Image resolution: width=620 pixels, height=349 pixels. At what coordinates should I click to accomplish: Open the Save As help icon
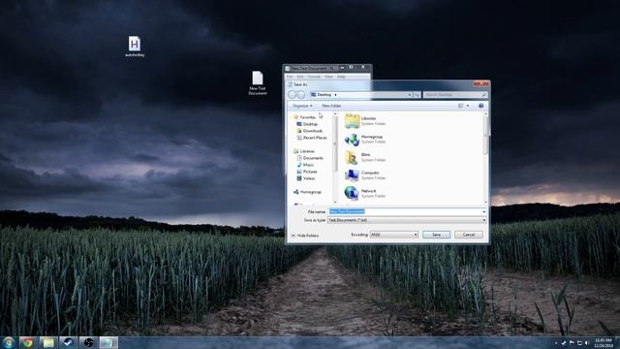(x=480, y=106)
